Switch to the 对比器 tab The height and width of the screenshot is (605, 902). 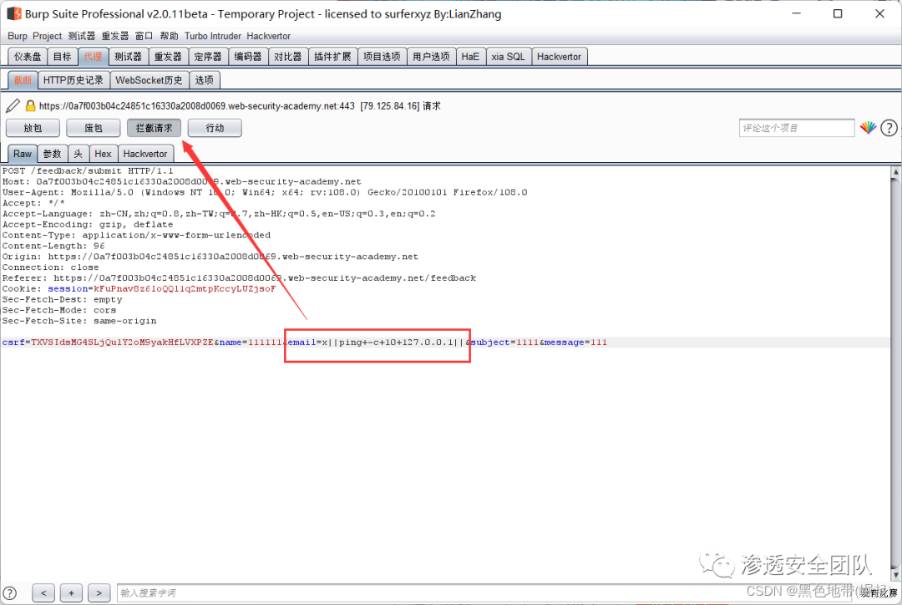click(287, 57)
